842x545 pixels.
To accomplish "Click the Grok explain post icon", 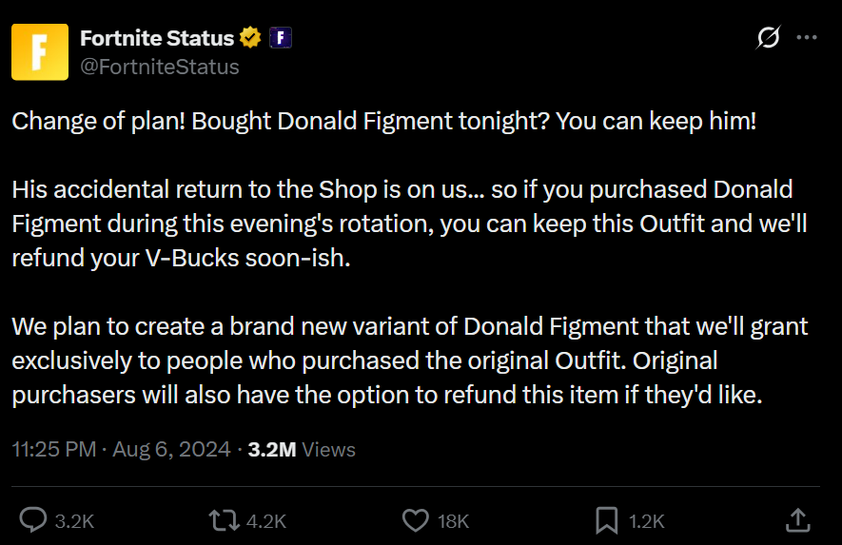I will 769,37.
